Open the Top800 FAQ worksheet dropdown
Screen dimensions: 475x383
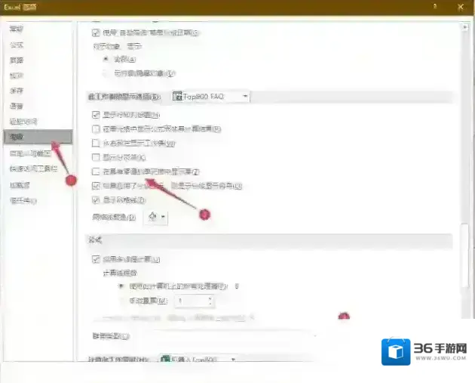point(210,97)
